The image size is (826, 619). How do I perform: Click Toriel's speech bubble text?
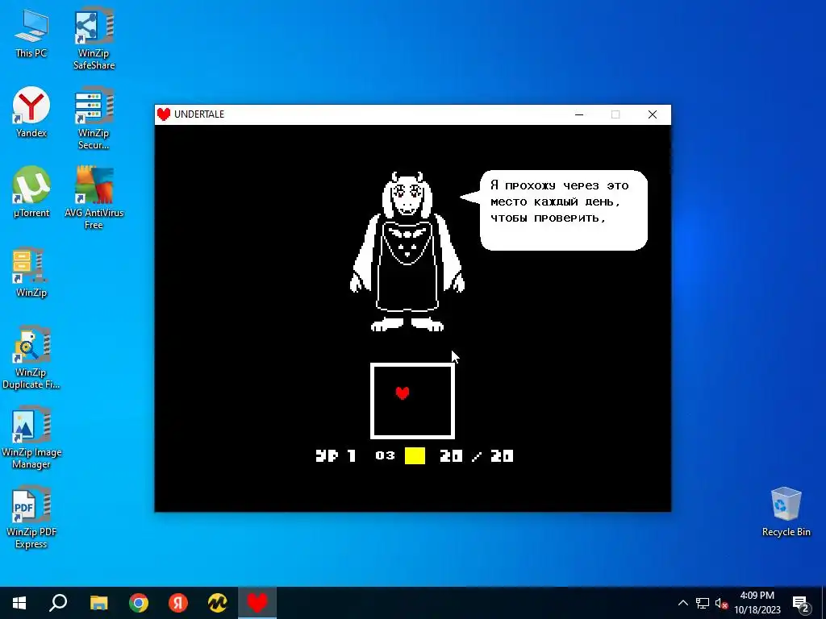(560, 201)
